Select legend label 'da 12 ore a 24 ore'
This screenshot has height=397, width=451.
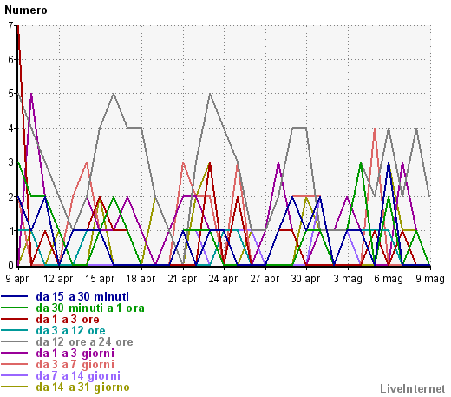(x=84, y=341)
